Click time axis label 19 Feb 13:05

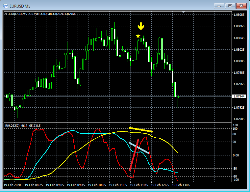181,185
